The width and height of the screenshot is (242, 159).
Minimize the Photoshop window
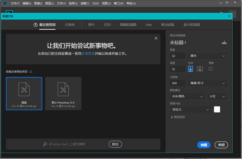(x=221, y=3)
